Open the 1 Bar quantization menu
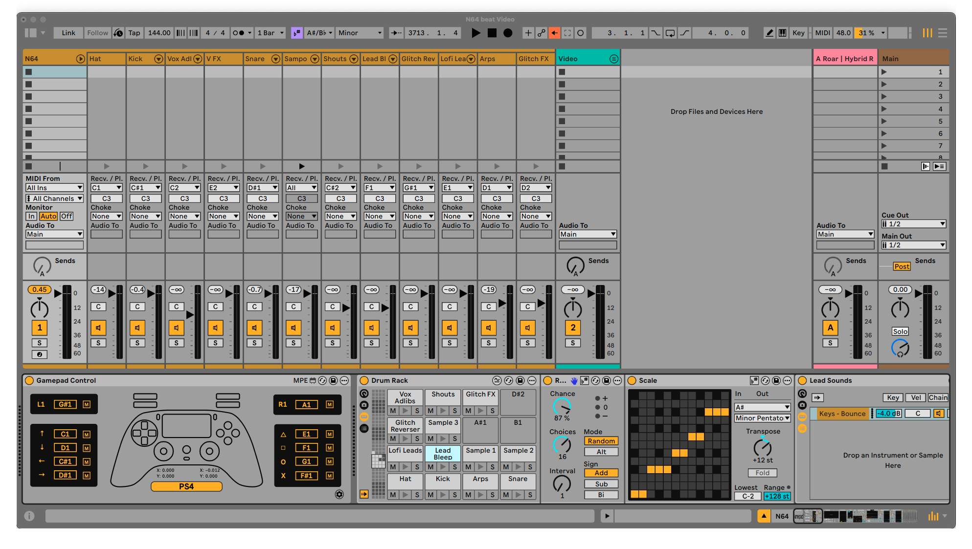Image resolution: width=972 pixels, height=549 pixels. click(x=271, y=33)
